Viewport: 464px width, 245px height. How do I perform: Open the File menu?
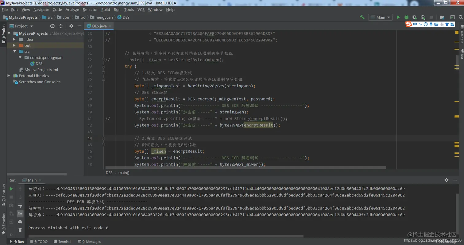(x=5, y=10)
